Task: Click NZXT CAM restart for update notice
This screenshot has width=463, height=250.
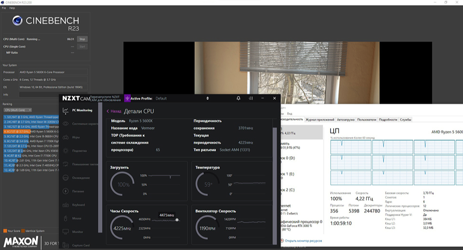Action: [105, 98]
